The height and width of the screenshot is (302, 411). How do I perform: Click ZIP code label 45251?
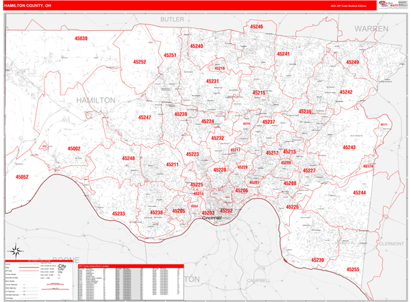[170, 55]
